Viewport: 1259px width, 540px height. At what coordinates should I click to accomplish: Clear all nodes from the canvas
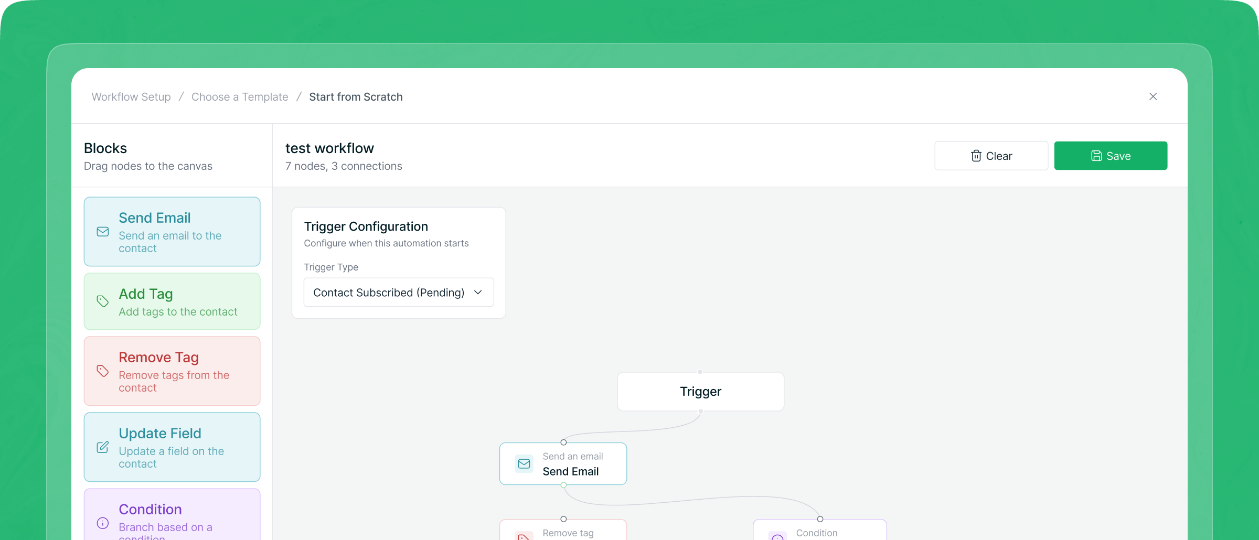[991, 155]
